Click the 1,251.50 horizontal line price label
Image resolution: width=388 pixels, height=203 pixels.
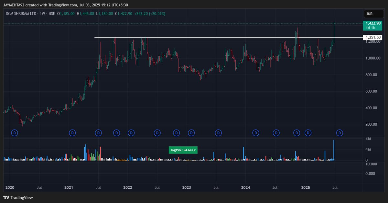click(x=373, y=38)
